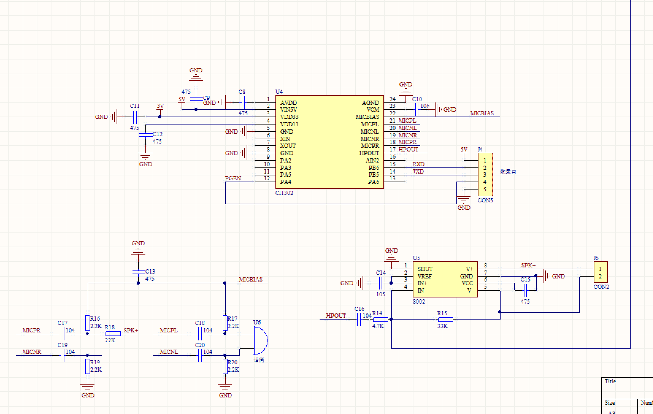
Task: Click resistor R16 2.2K symbol
Action: [88, 323]
